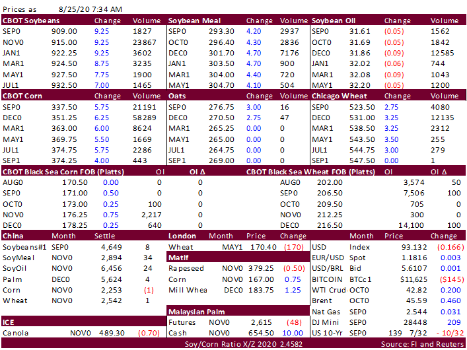Screen dimensions: 467x350
Task: Select corn DEC0 price 351.25
Action: pos(64,118)
